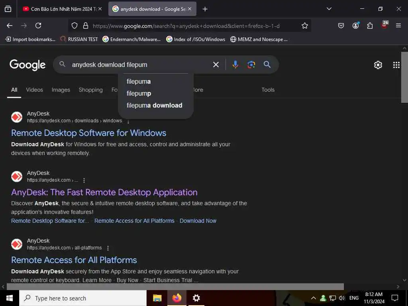The height and width of the screenshot is (306, 408).
Task: Open Firefox application hamburger menu
Action: click(398, 25)
